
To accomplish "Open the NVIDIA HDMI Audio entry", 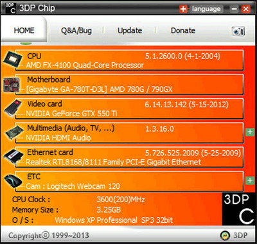I will click(x=129, y=133).
